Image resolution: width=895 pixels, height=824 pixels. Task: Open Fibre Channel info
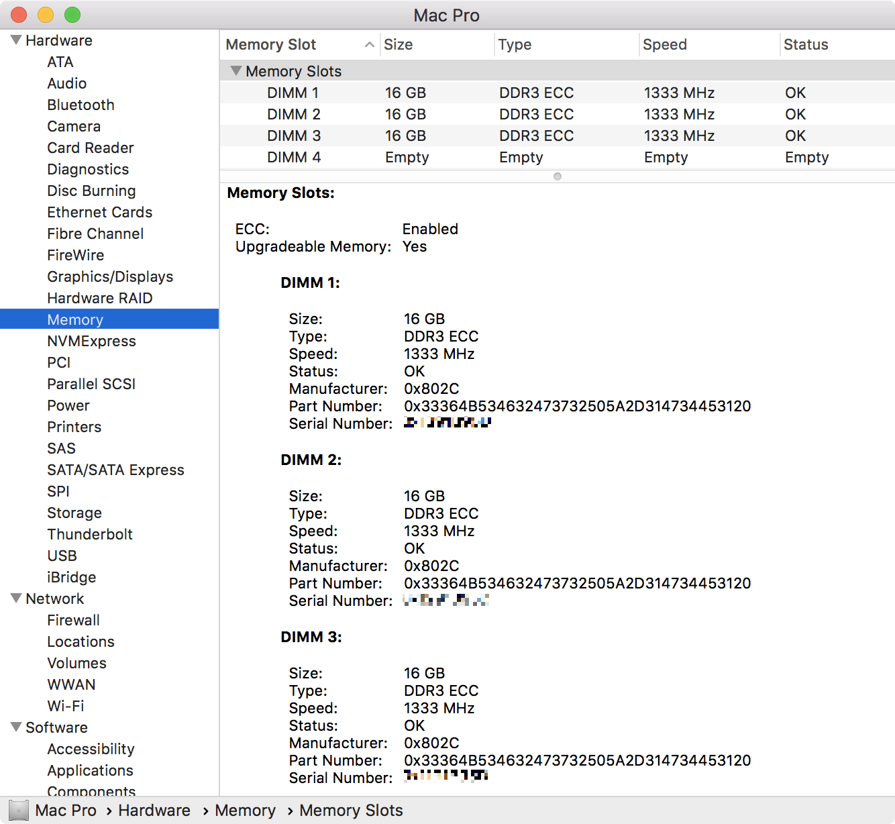click(95, 234)
